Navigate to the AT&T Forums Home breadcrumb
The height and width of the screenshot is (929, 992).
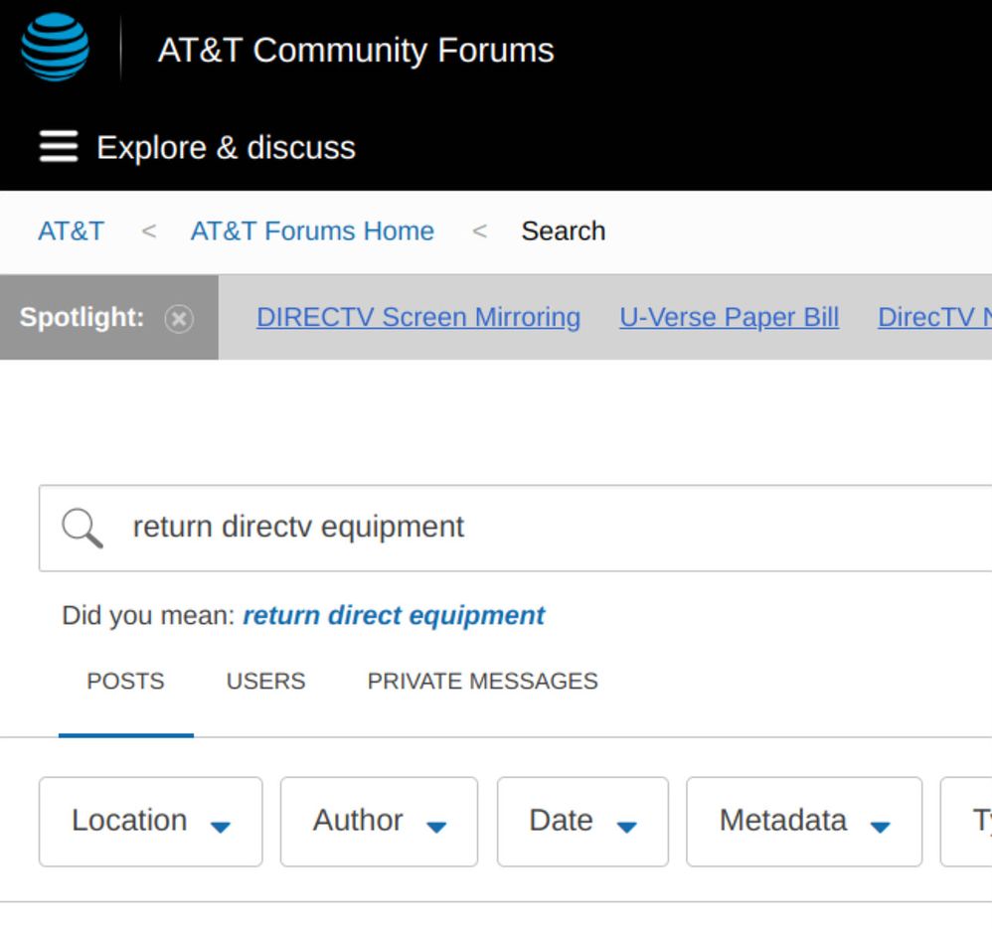[x=312, y=231]
